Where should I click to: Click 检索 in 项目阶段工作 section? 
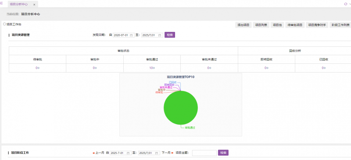pos(223,153)
